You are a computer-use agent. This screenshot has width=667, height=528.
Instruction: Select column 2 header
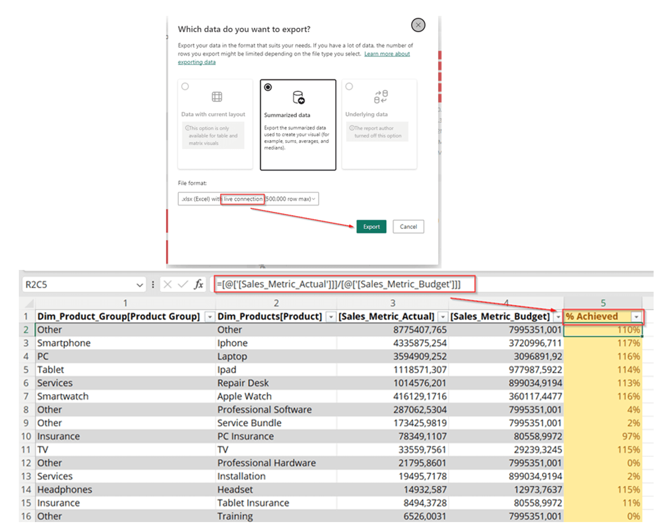(x=277, y=303)
